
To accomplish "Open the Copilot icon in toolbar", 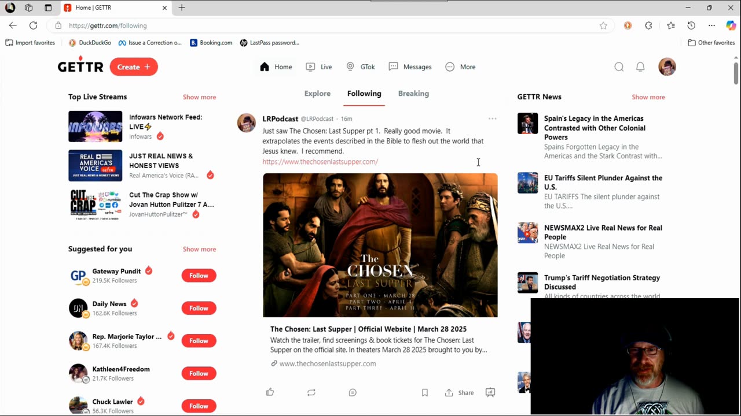I will (731, 25).
